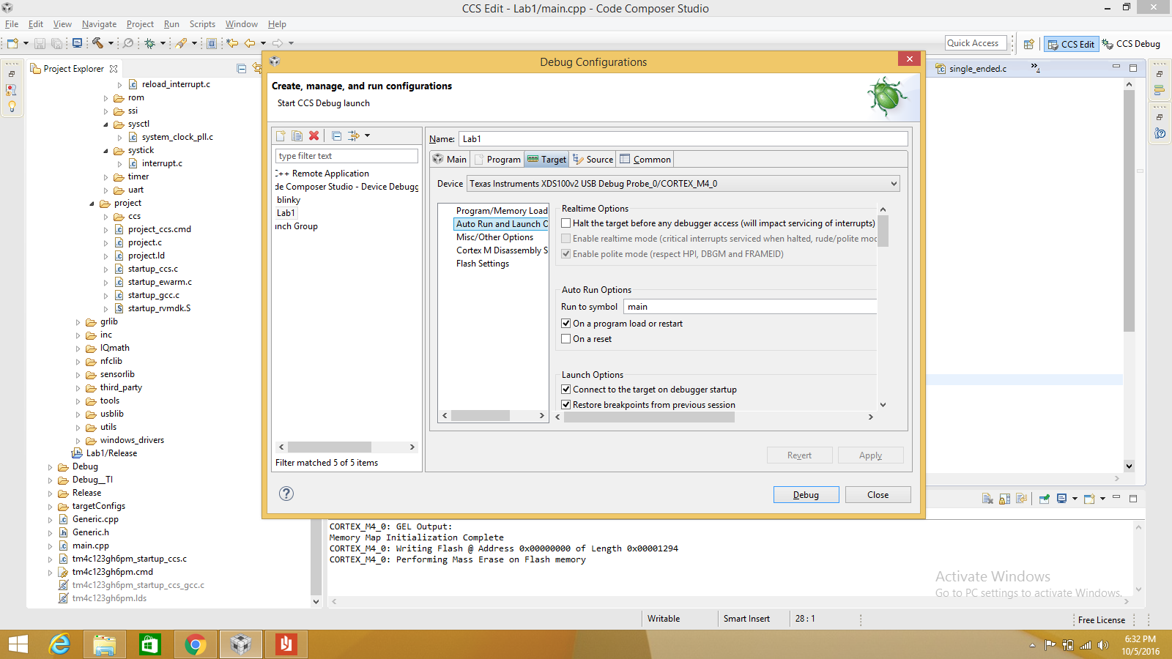Select Misc/Other Options entry
Viewport: 1172px width, 659px height.
pos(494,237)
